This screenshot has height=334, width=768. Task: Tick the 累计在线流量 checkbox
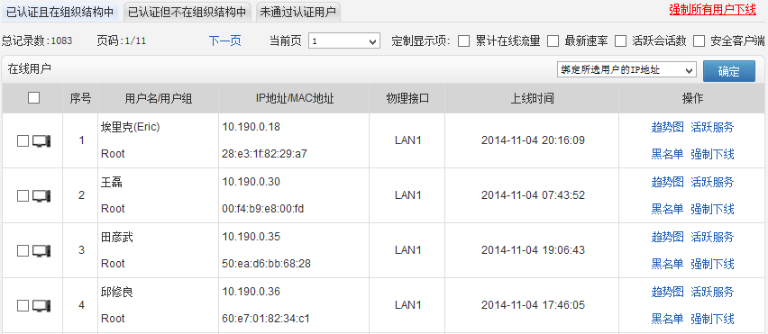463,41
